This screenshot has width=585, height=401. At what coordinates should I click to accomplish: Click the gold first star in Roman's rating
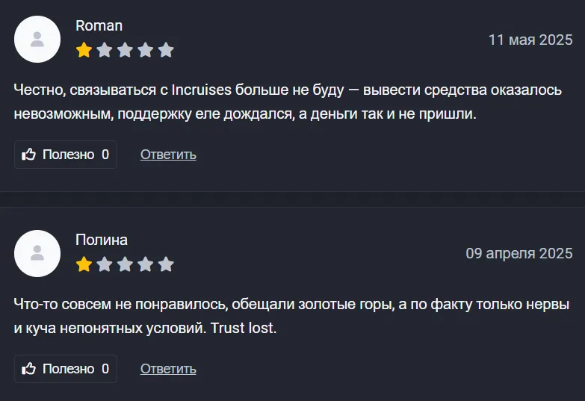[x=84, y=50]
